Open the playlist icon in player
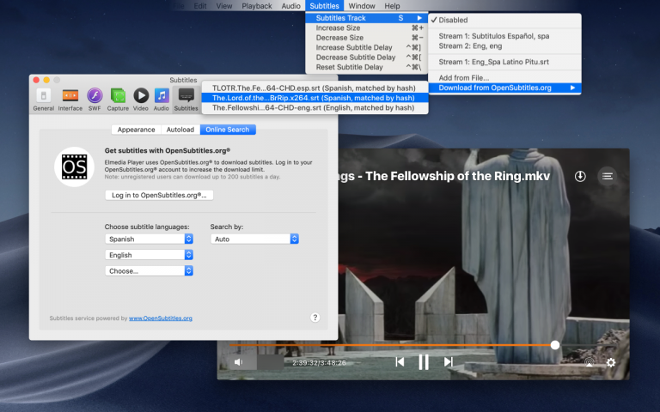 pyautogui.click(x=607, y=176)
